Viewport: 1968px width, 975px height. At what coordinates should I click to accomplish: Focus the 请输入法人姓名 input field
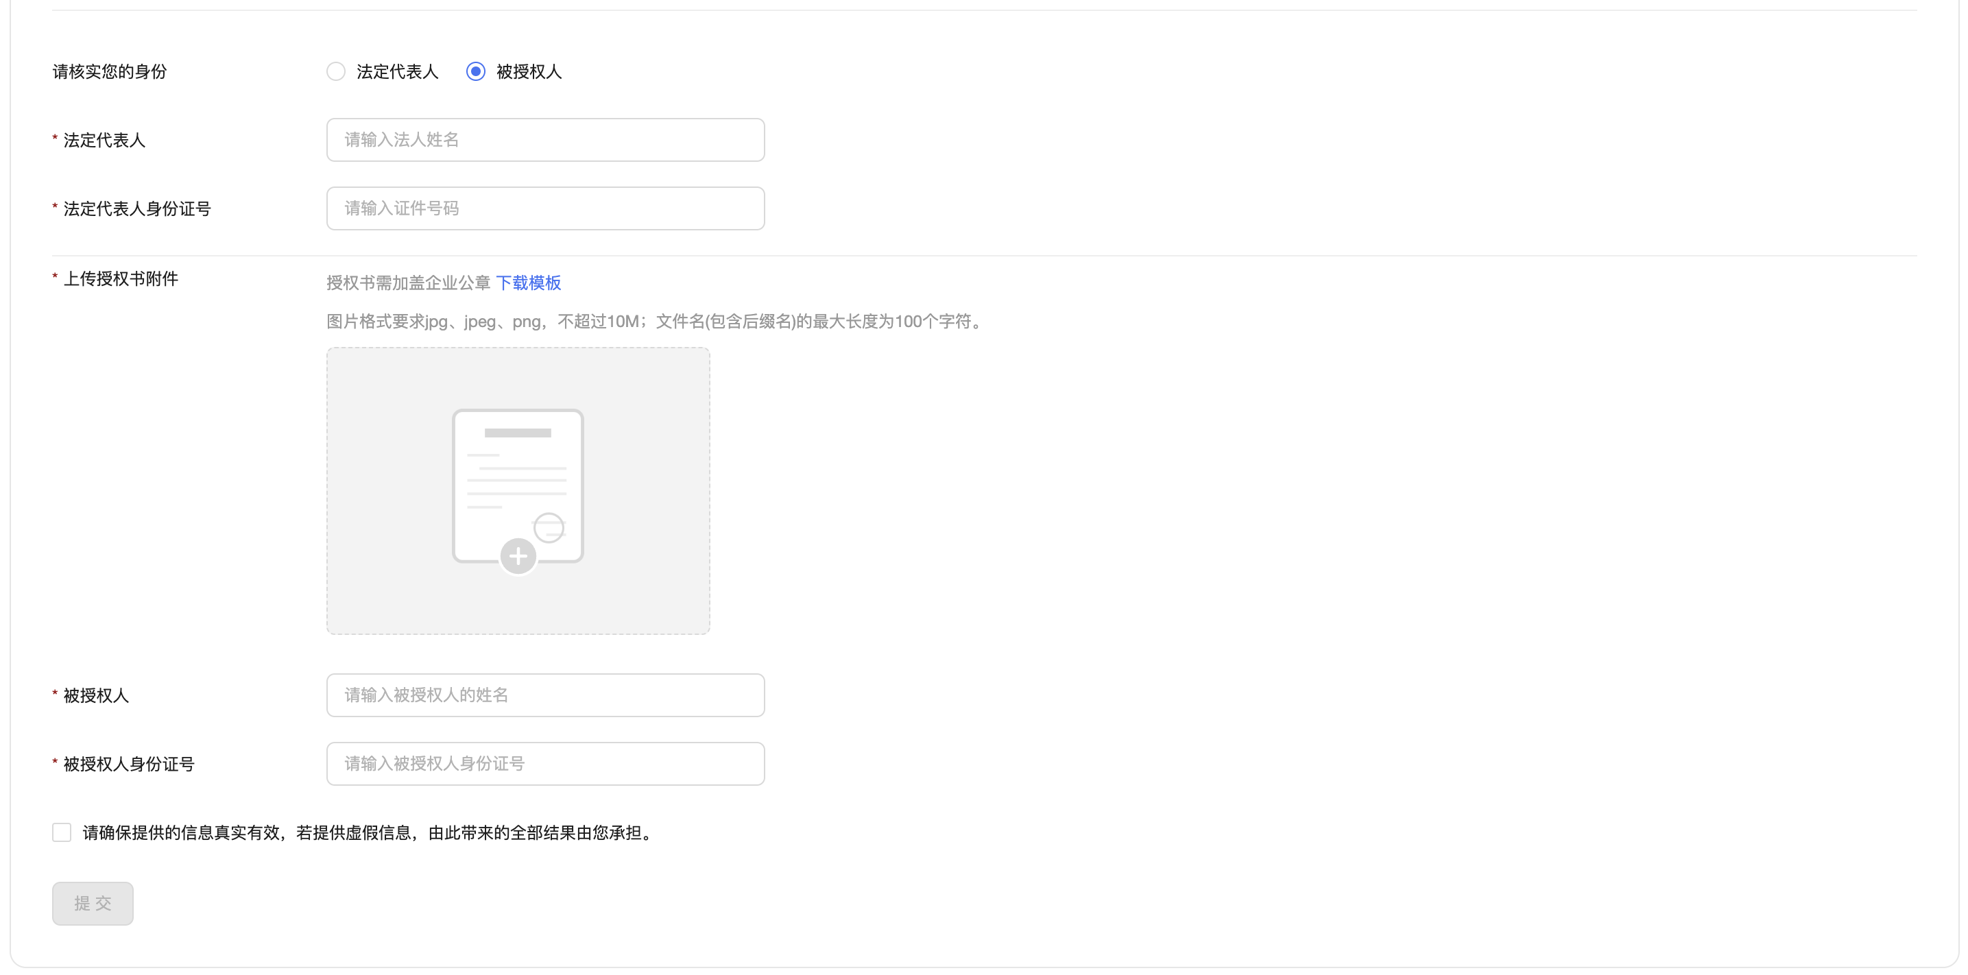click(x=544, y=140)
